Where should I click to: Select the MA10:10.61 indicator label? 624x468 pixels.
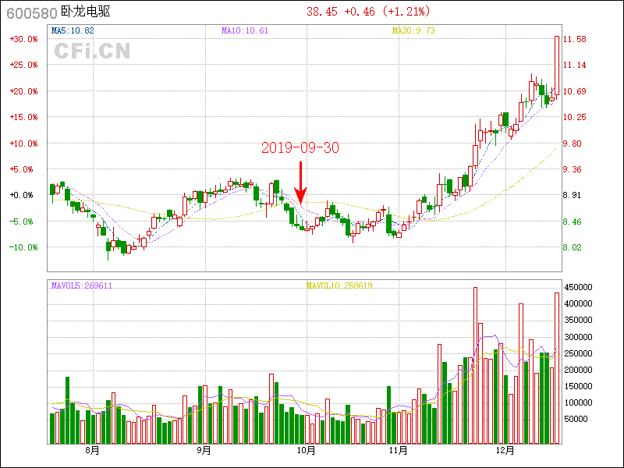pos(245,31)
